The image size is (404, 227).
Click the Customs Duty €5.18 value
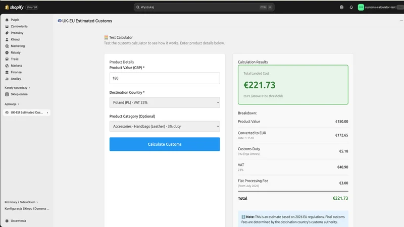pos(344,151)
